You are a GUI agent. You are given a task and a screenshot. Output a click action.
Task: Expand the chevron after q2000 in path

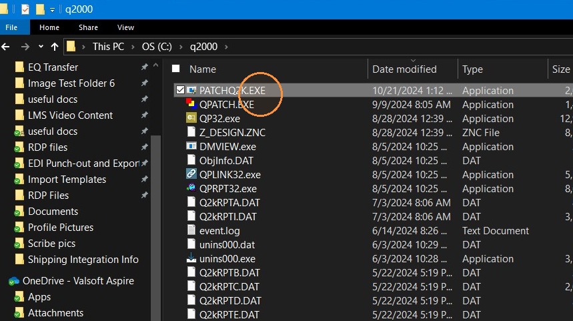click(x=226, y=47)
